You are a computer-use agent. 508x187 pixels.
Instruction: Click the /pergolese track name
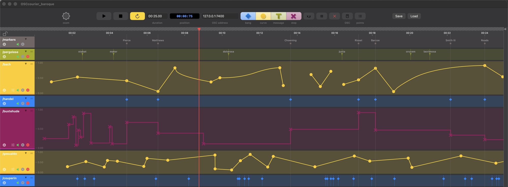[x=10, y=52]
